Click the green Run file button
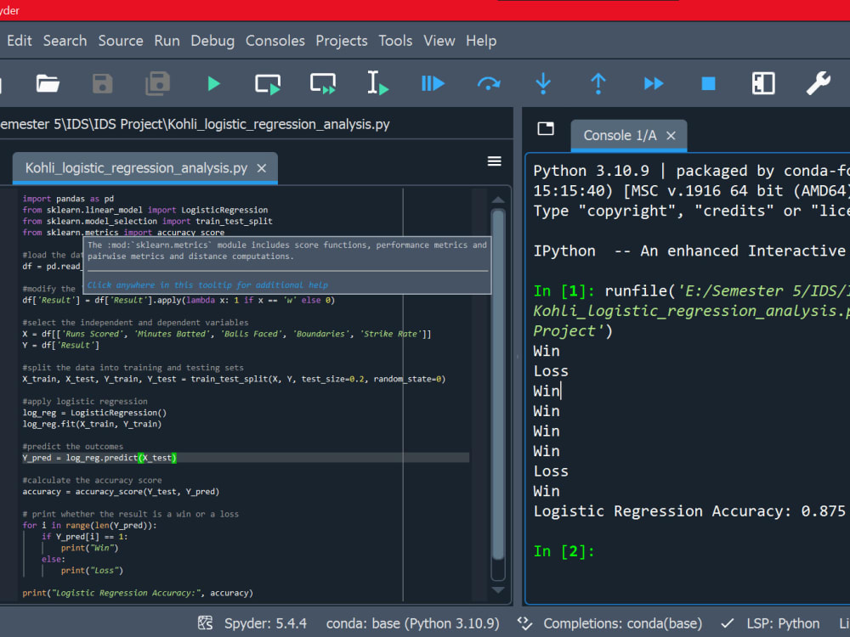 213,83
